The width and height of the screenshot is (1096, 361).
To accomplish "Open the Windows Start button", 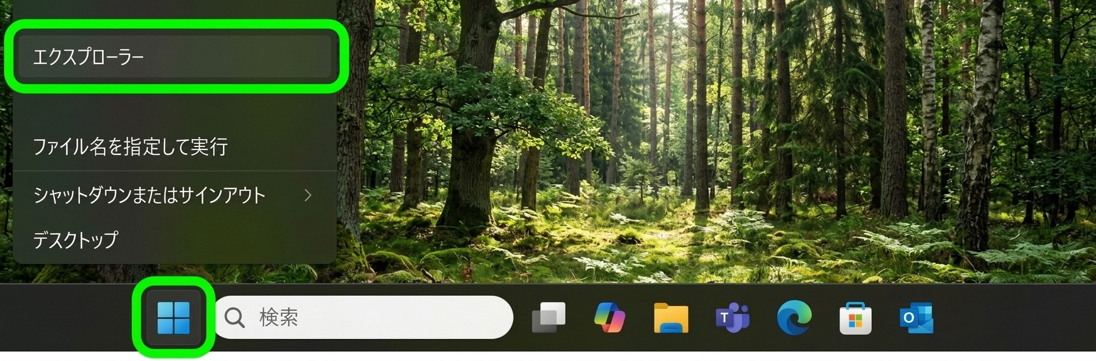I will click(x=174, y=318).
